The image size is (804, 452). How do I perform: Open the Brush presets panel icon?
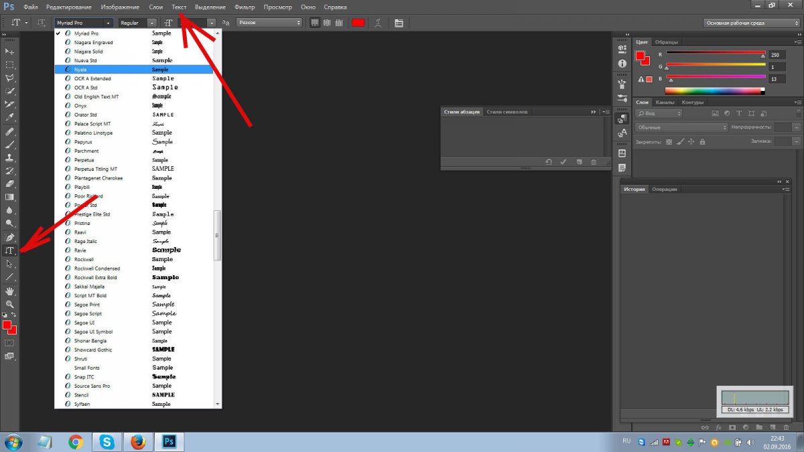[x=622, y=98]
